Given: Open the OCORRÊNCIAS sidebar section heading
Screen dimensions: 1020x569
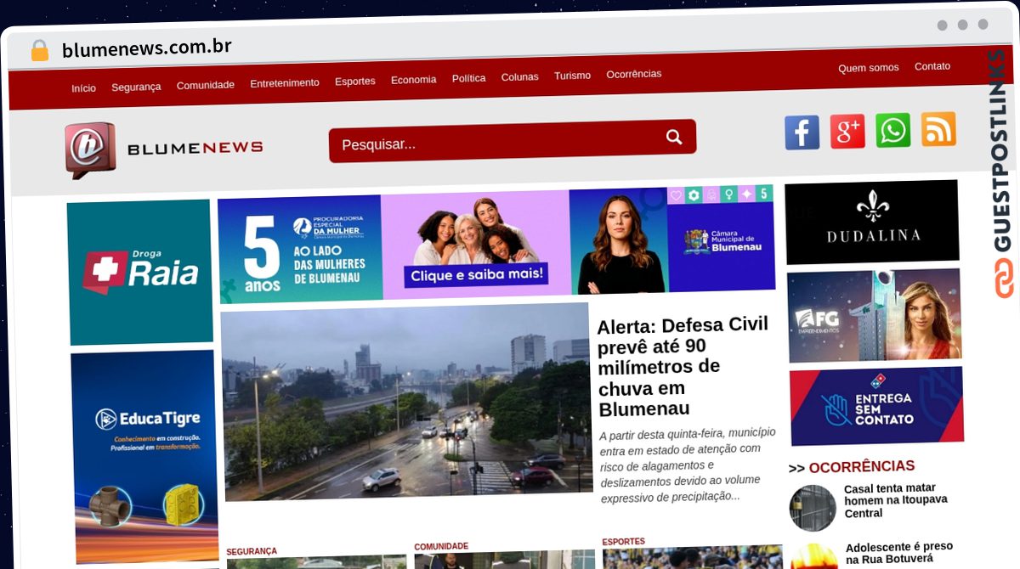Looking at the screenshot, I should pos(852,467).
